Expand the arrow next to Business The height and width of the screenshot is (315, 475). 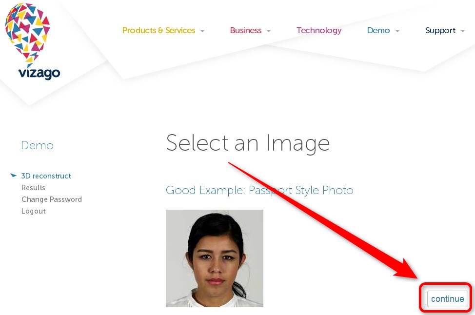click(x=268, y=31)
